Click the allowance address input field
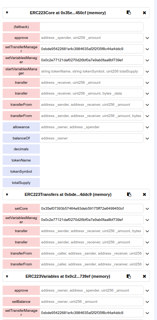Viewport: 157px width, 320px height. 91,127
